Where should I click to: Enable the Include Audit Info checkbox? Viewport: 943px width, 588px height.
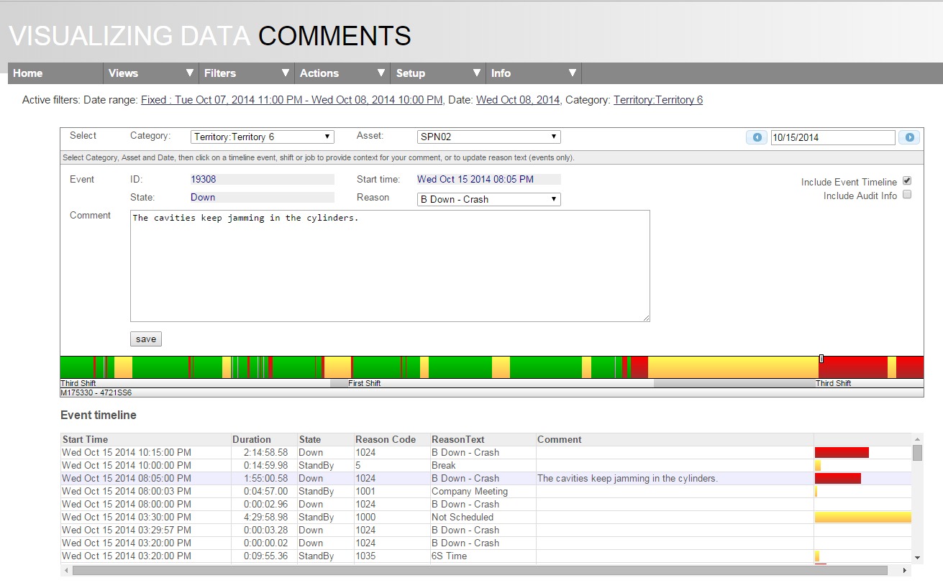[907, 195]
